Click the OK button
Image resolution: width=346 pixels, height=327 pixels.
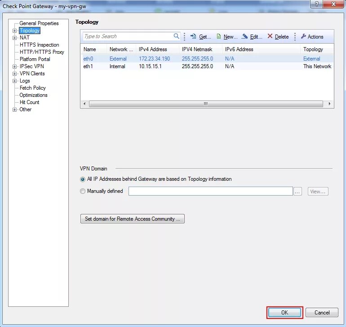click(284, 313)
